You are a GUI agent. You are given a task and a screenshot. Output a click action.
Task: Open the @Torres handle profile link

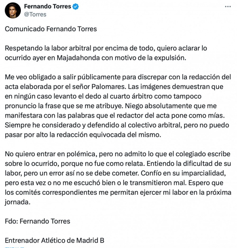[35, 15]
